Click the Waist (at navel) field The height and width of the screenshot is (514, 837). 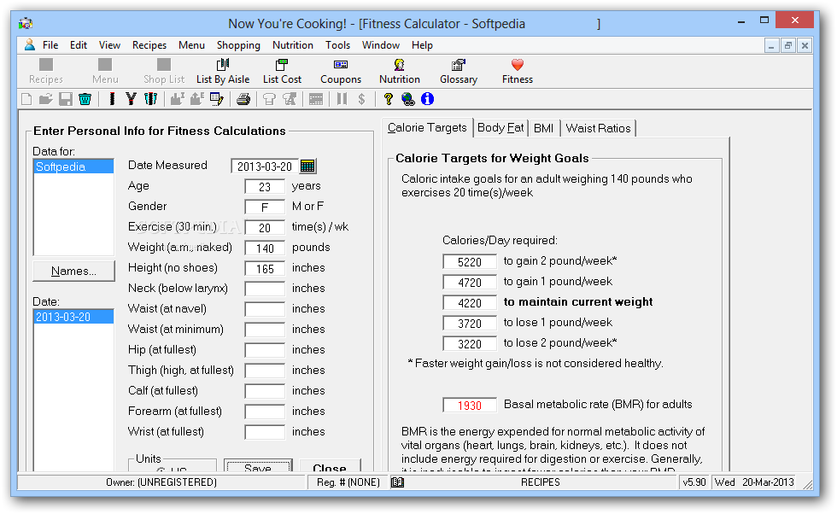pyautogui.click(x=265, y=310)
